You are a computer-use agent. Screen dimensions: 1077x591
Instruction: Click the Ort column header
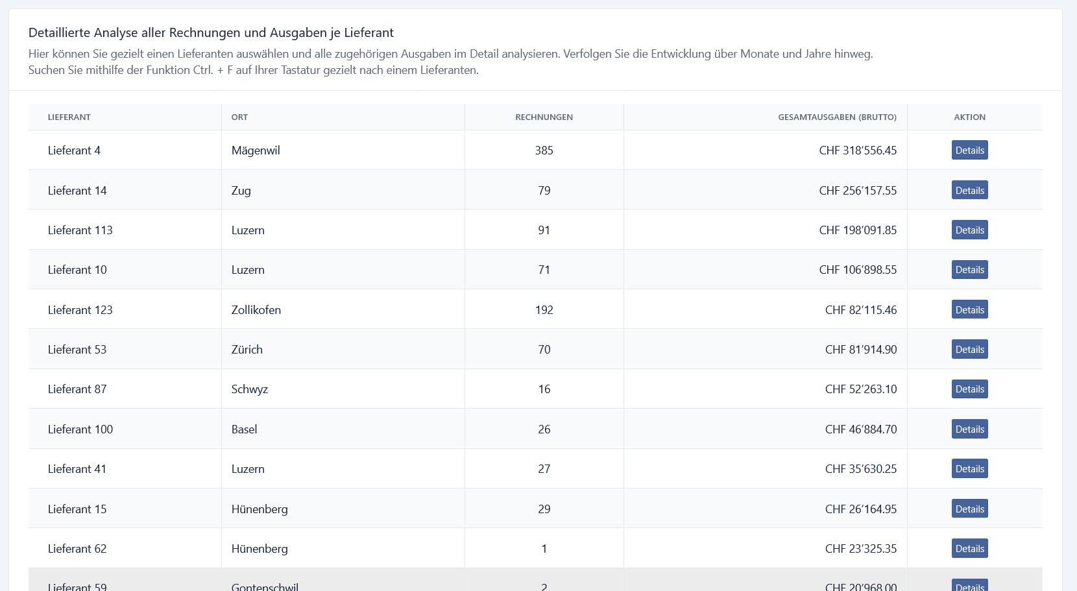[239, 117]
